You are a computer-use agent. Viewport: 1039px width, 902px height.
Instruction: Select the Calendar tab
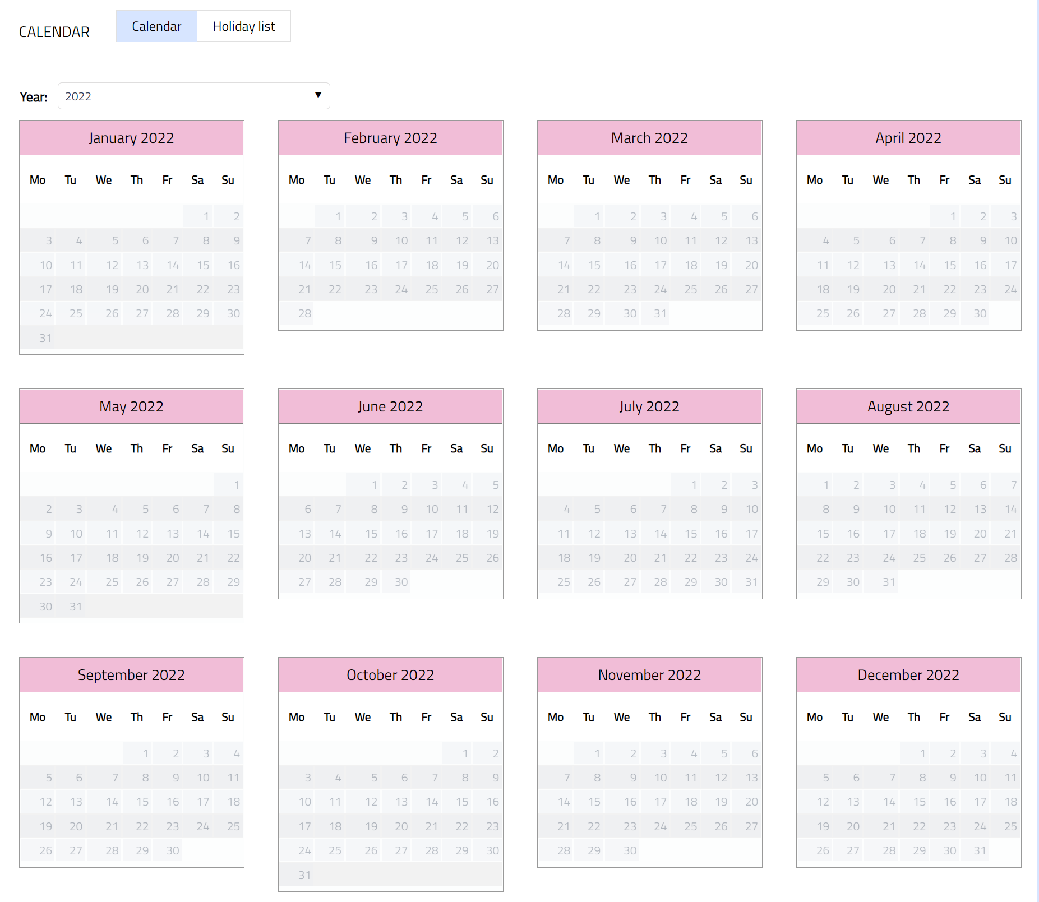[156, 26]
